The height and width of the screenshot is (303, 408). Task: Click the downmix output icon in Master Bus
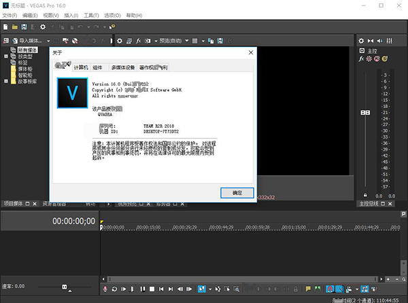[371, 41]
